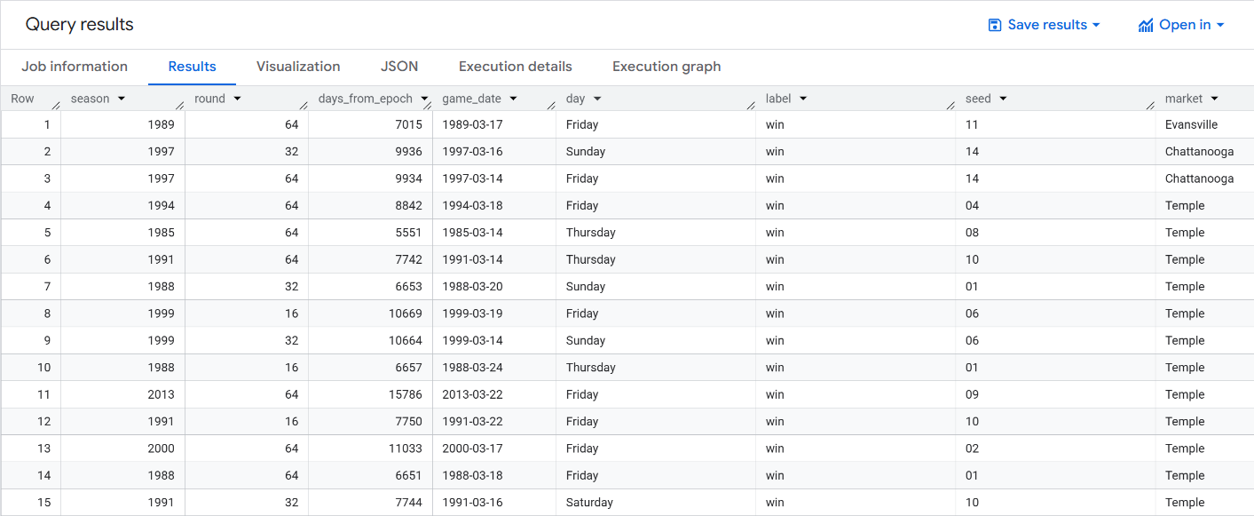Click the bar chart icon beside Open in

tap(1146, 25)
